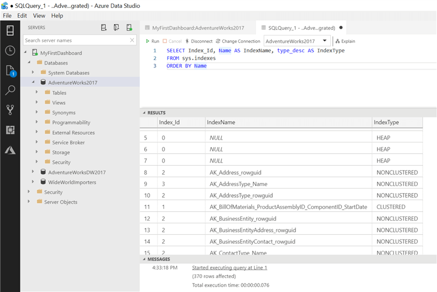This screenshot has width=437, height=292.
Task: Click the IndexName column header
Action: 288,122
